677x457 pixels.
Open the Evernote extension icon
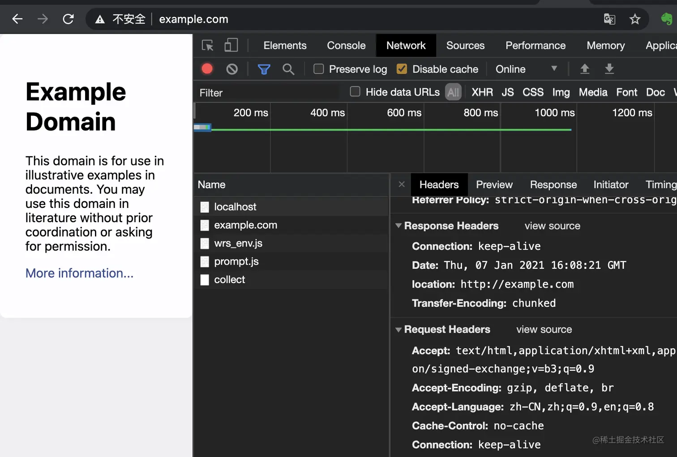tap(667, 19)
